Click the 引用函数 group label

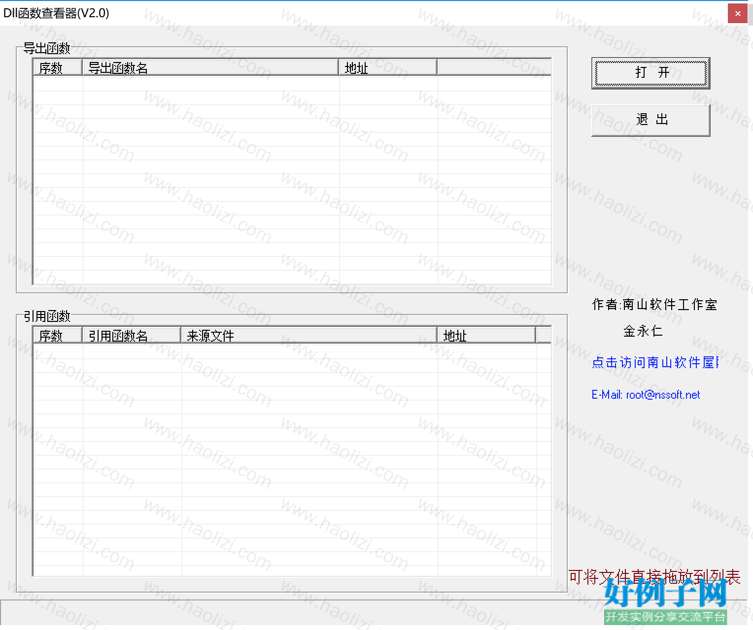[47, 316]
